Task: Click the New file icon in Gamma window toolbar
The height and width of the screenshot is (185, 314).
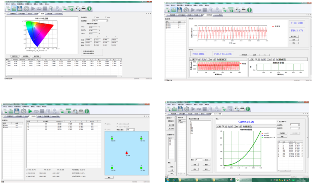Action: point(169,109)
